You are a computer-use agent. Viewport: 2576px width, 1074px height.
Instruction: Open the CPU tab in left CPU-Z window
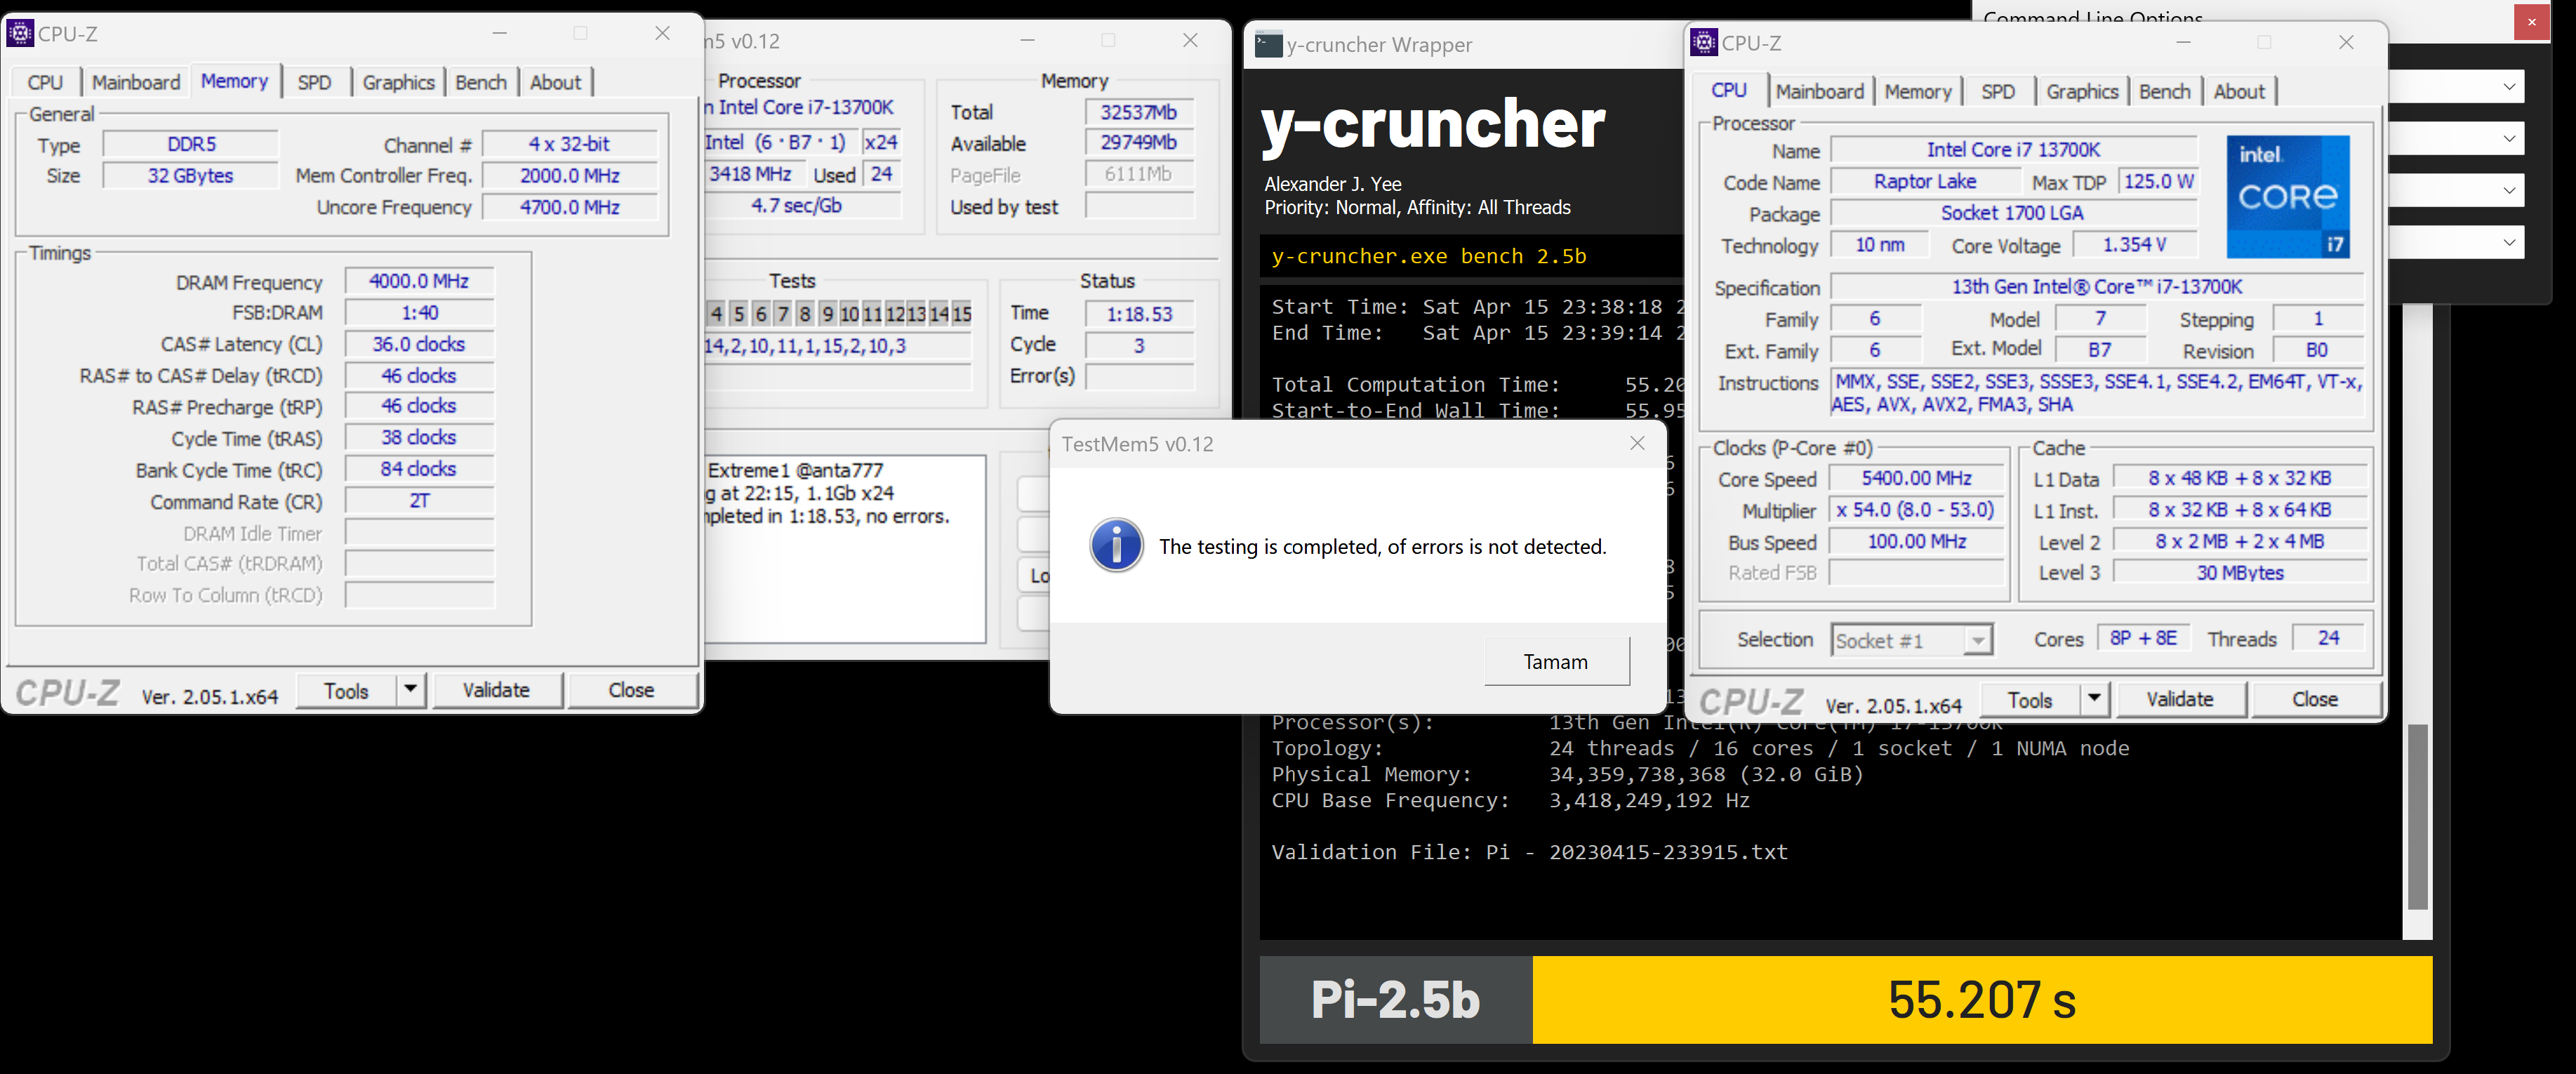point(45,82)
